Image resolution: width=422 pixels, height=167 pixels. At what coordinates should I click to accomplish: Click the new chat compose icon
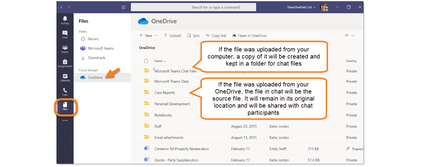pyautogui.click(x=124, y=7)
